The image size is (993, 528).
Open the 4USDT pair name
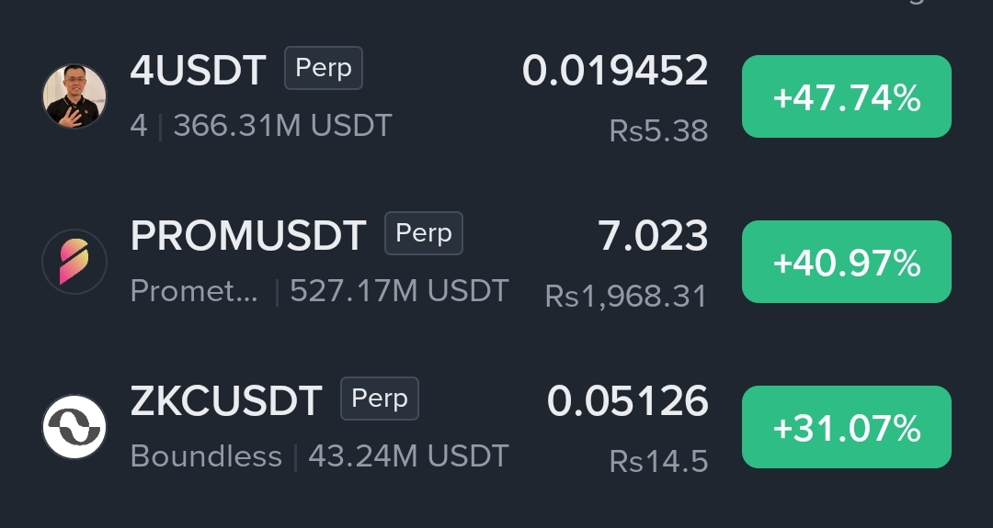pyautogui.click(x=199, y=70)
